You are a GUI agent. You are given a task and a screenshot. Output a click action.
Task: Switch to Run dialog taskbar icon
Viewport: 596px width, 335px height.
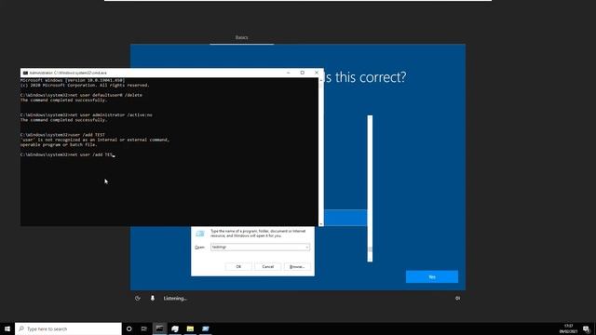tap(205, 328)
